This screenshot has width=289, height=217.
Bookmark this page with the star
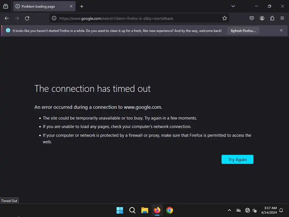(x=224, y=18)
